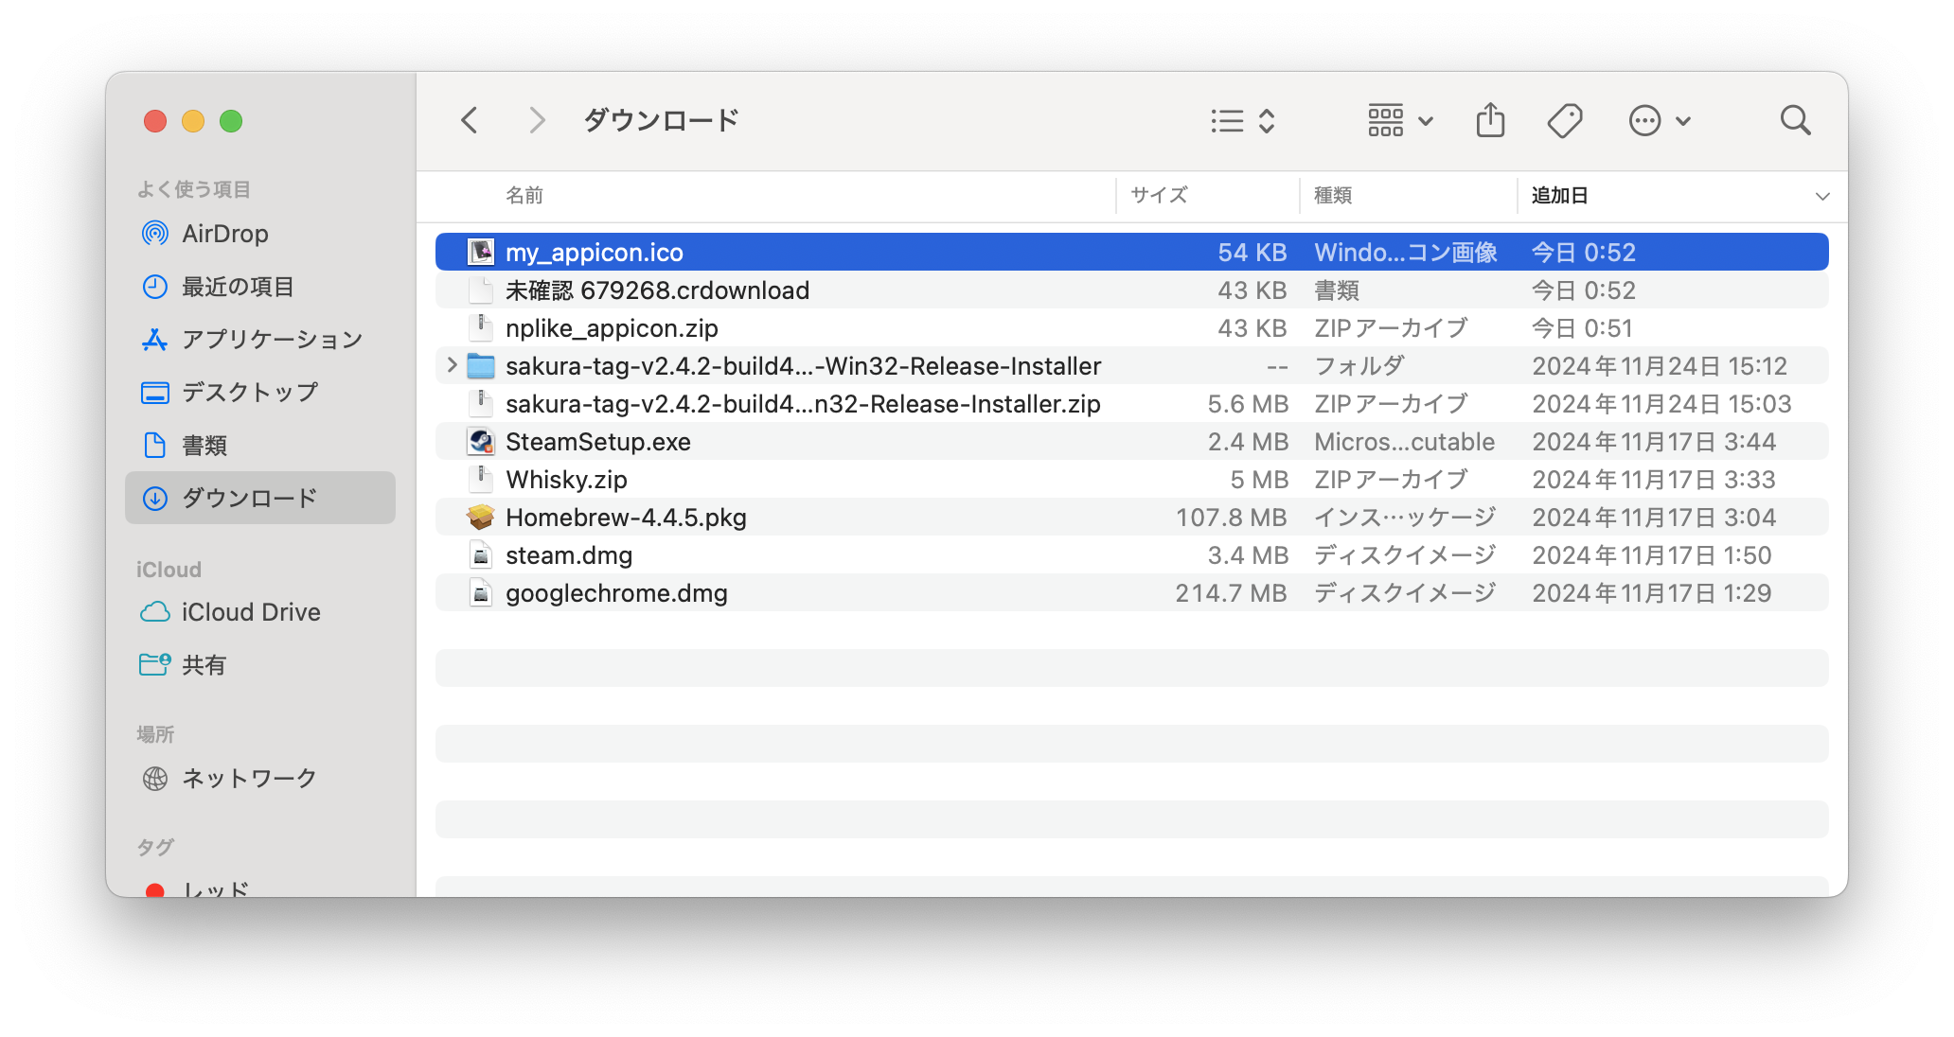Go forward with the right chevron
This screenshot has width=1954, height=1037.
pyautogui.click(x=537, y=120)
